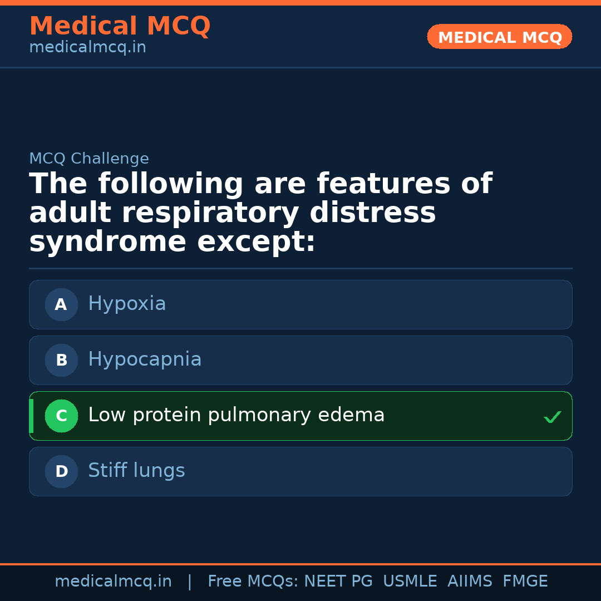This screenshot has width=601, height=601.
Task: Click the large orange Medical MCQ title
Action: [120, 26]
